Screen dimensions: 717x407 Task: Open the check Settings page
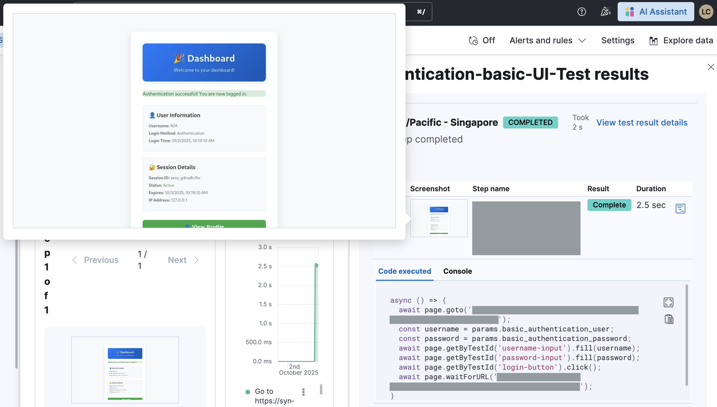click(618, 40)
